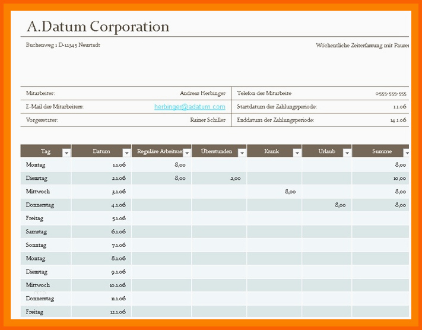Select the date cell 7.1.06
The width and height of the screenshot is (422, 330).
coord(101,245)
